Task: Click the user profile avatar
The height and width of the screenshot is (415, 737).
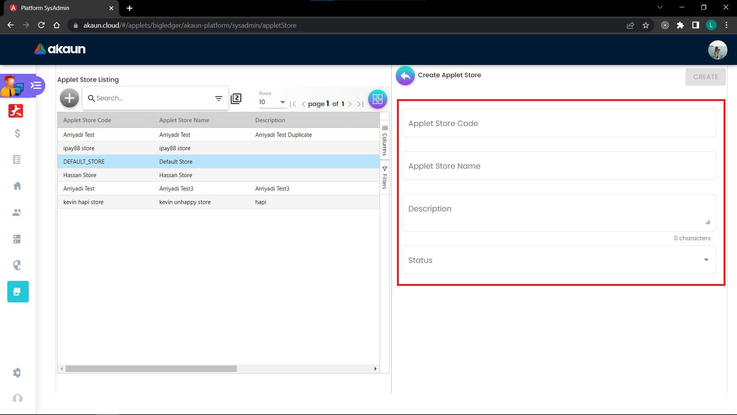Action: [x=717, y=50]
